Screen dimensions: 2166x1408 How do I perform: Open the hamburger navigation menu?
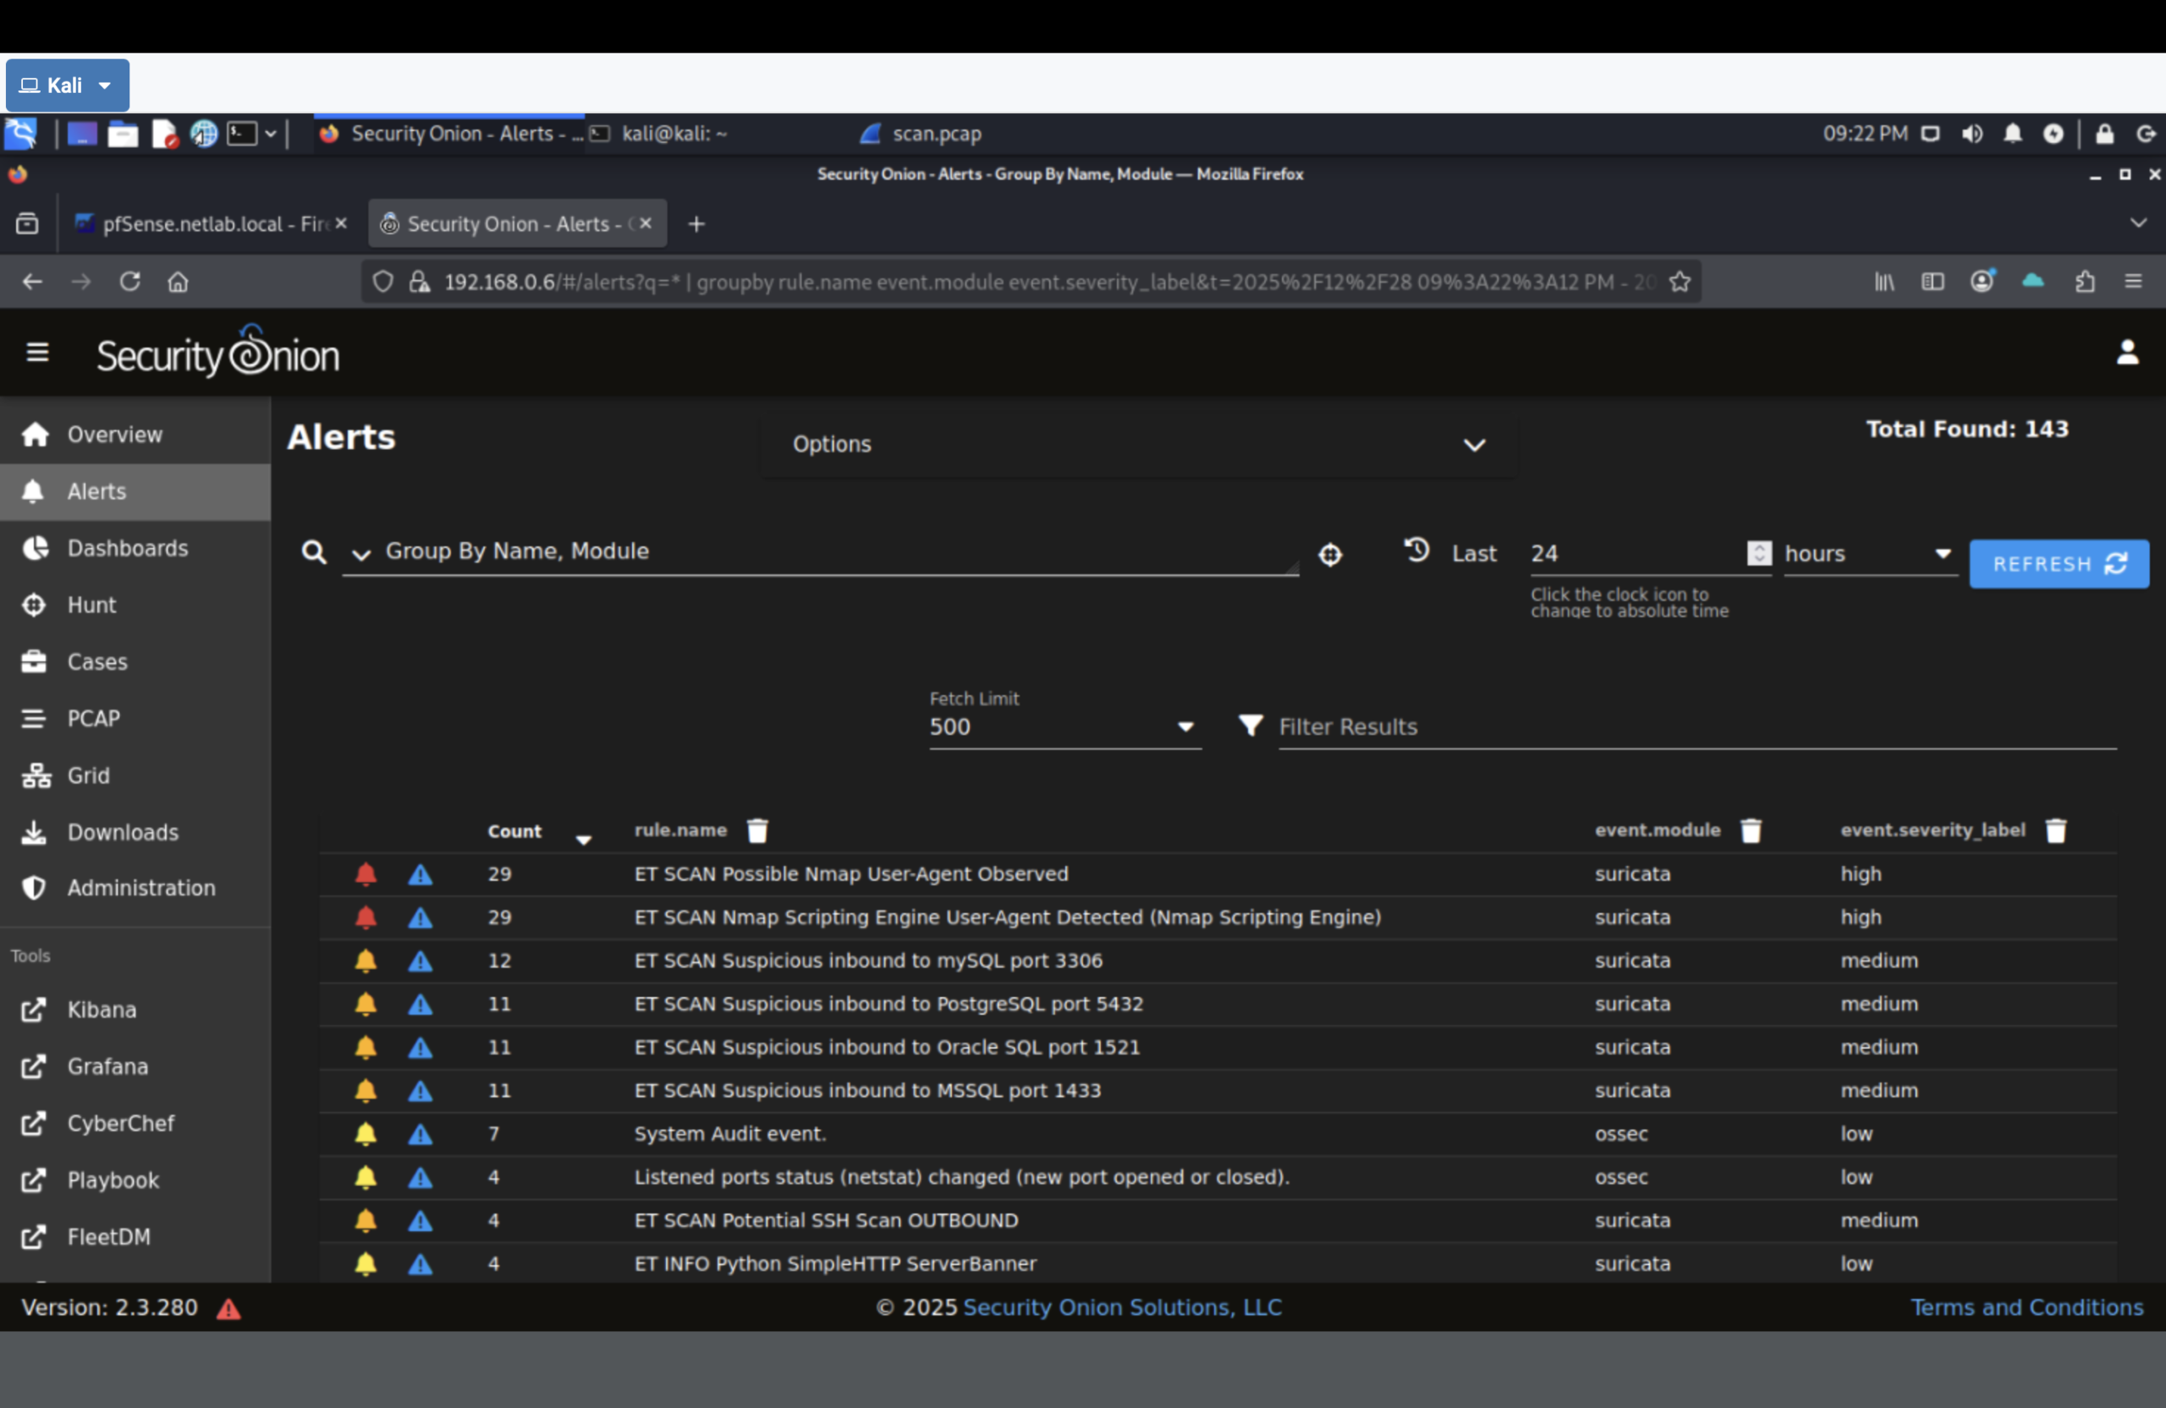click(37, 352)
